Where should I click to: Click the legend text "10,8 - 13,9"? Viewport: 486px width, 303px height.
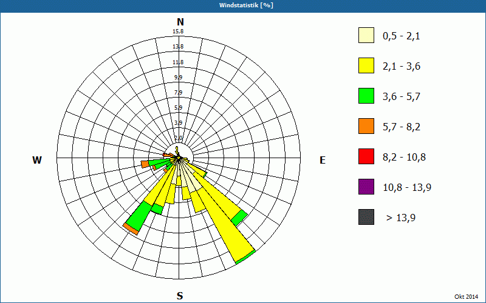click(407, 188)
